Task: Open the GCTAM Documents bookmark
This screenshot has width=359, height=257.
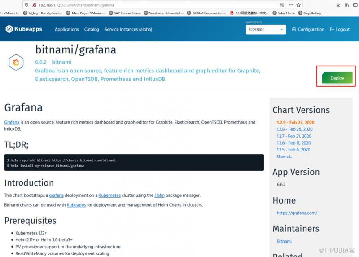Action: pyautogui.click(x=206, y=13)
